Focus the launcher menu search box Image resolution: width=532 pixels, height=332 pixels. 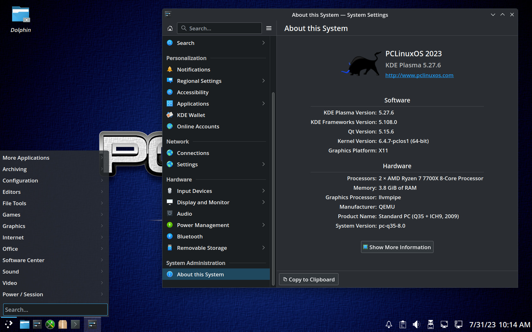tap(55, 310)
